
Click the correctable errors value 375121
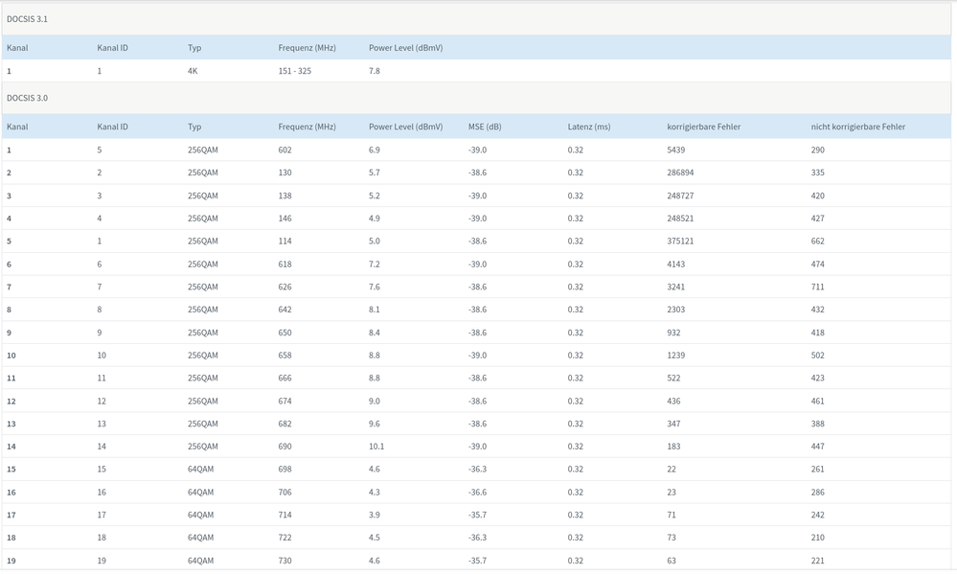pyautogui.click(x=680, y=241)
